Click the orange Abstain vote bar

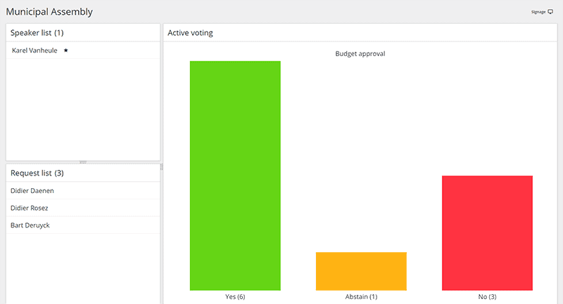(x=361, y=271)
